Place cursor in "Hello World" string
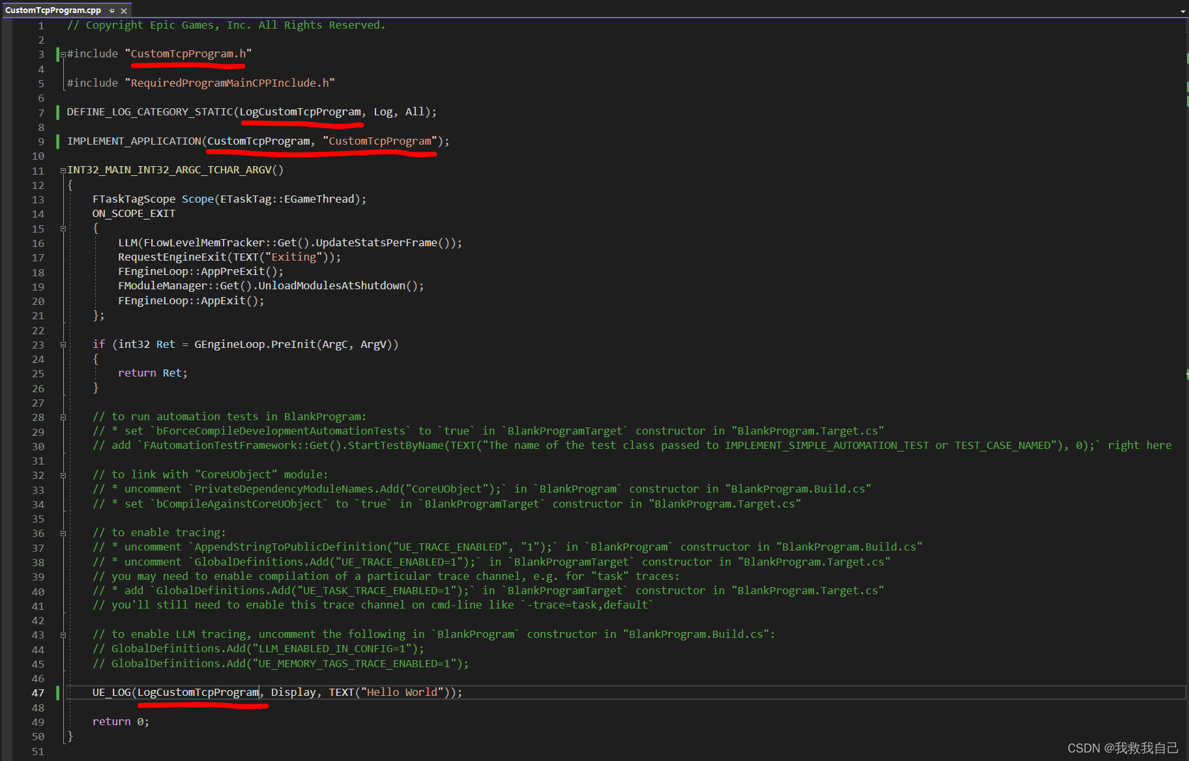Image resolution: width=1189 pixels, height=761 pixels. pyautogui.click(x=404, y=693)
